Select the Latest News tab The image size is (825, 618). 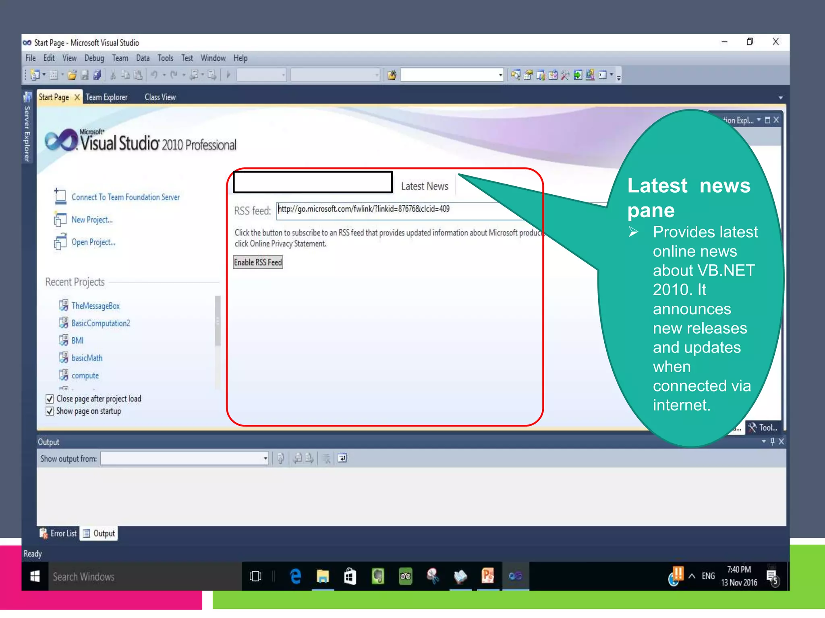[x=425, y=186]
